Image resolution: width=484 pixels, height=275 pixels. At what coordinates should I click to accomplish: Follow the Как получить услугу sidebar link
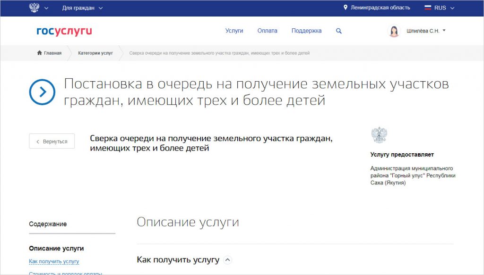coord(54,261)
